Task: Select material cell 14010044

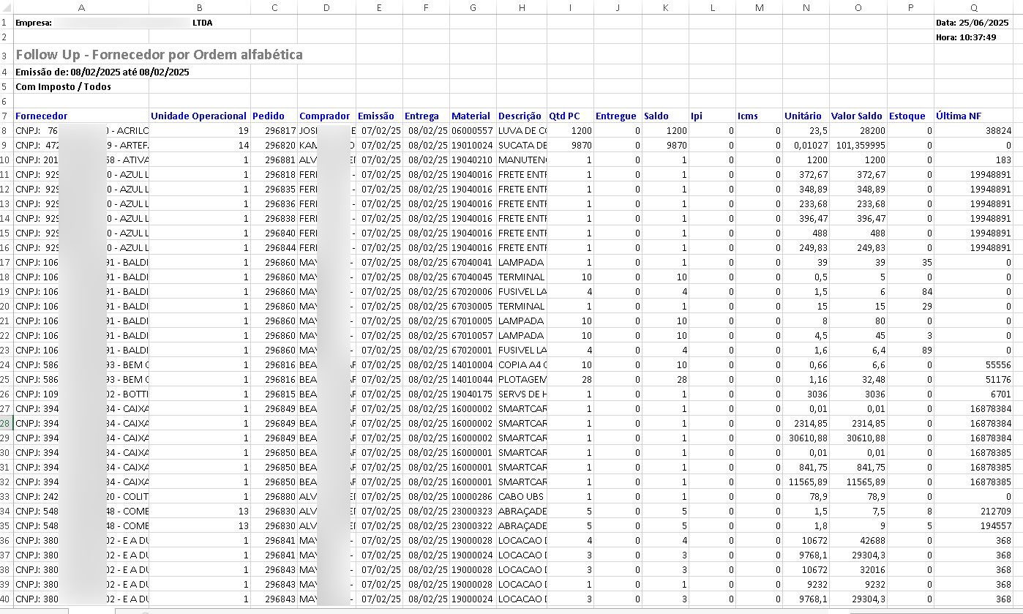Action: [x=473, y=379]
